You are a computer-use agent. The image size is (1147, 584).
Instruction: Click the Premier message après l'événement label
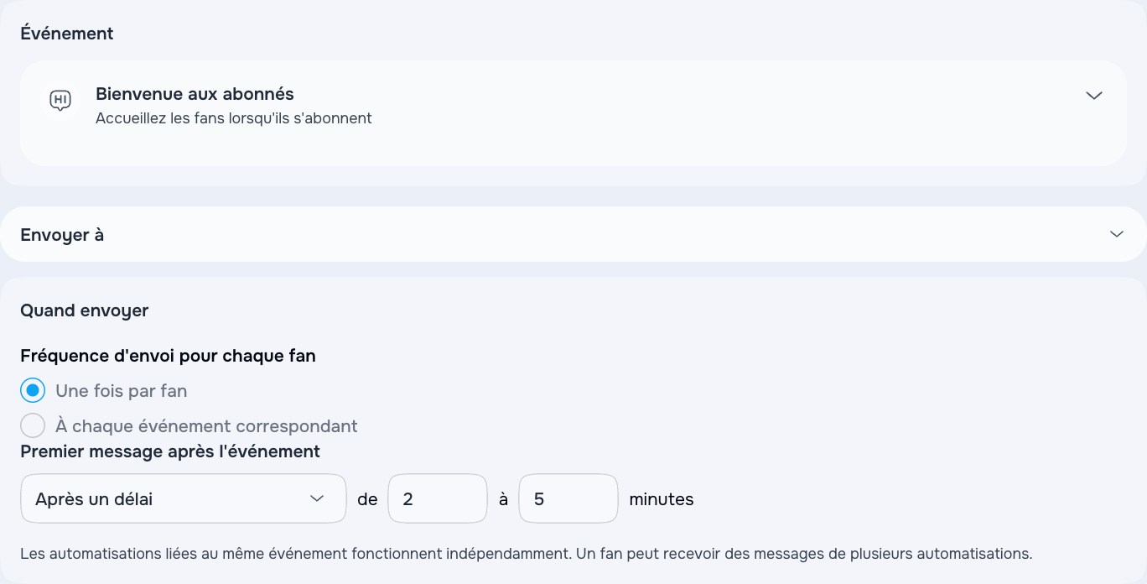click(x=170, y=451)
